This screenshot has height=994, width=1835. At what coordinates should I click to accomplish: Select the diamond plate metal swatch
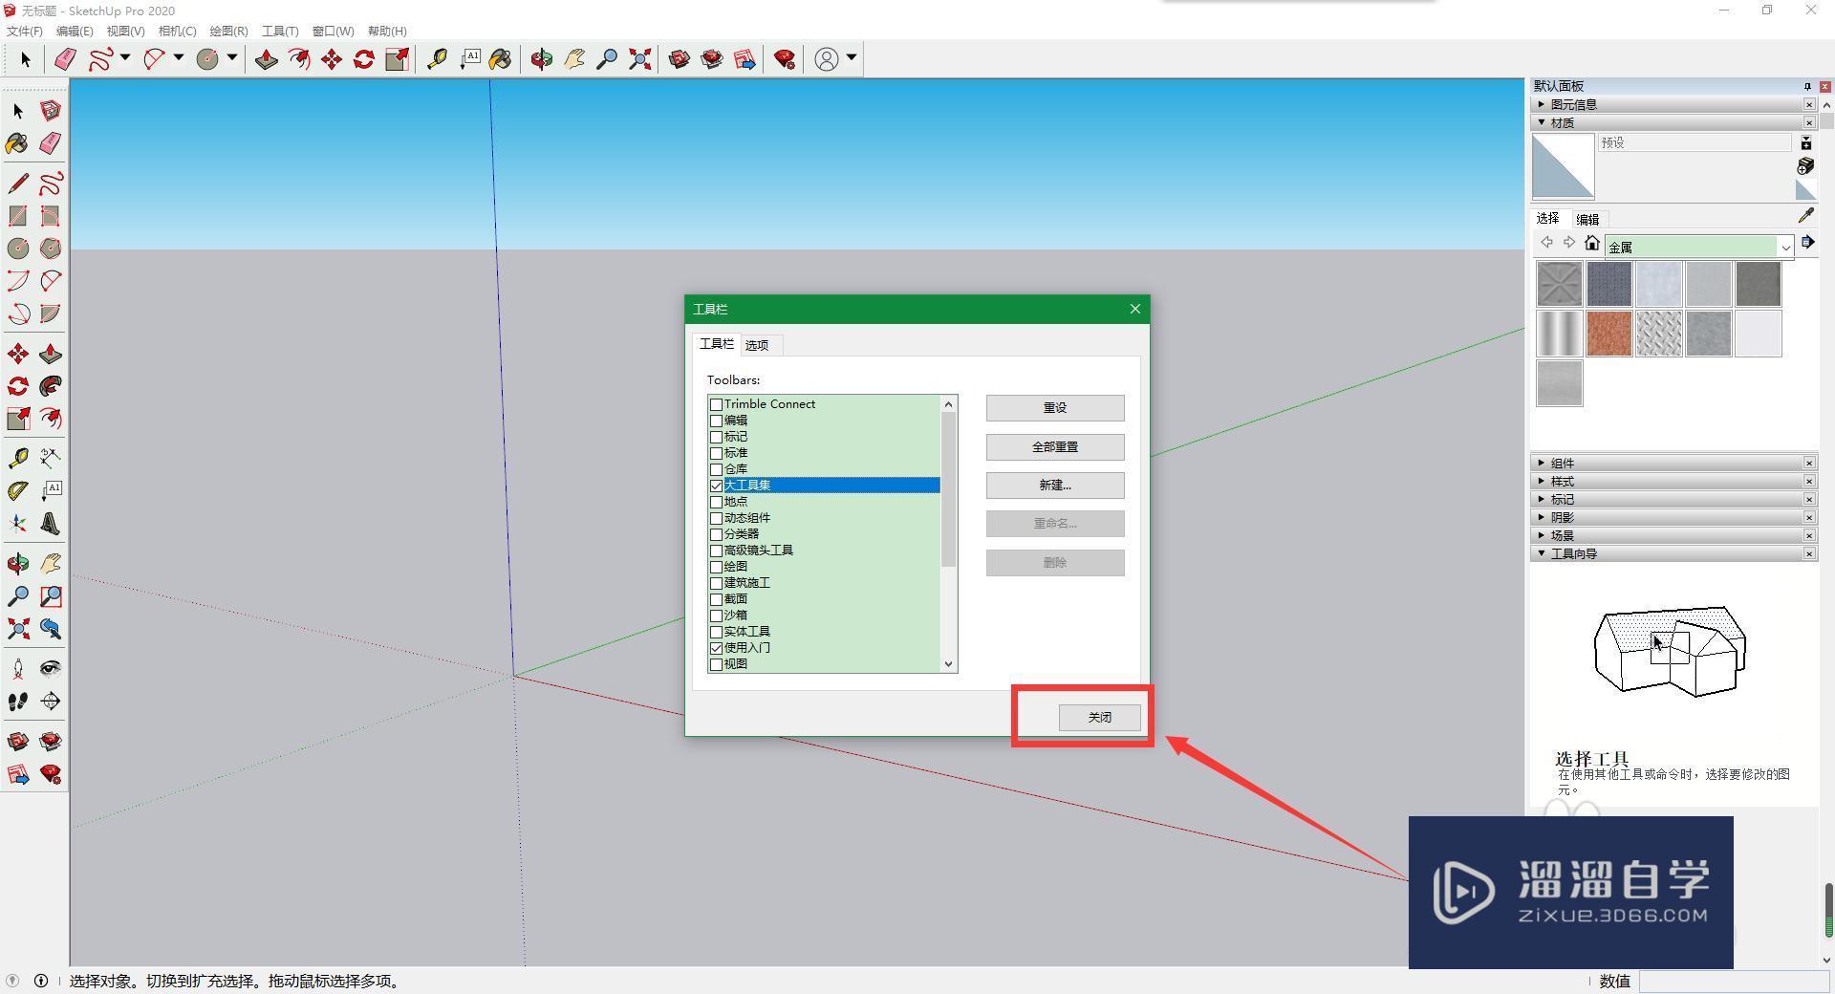pos(1659,334)
